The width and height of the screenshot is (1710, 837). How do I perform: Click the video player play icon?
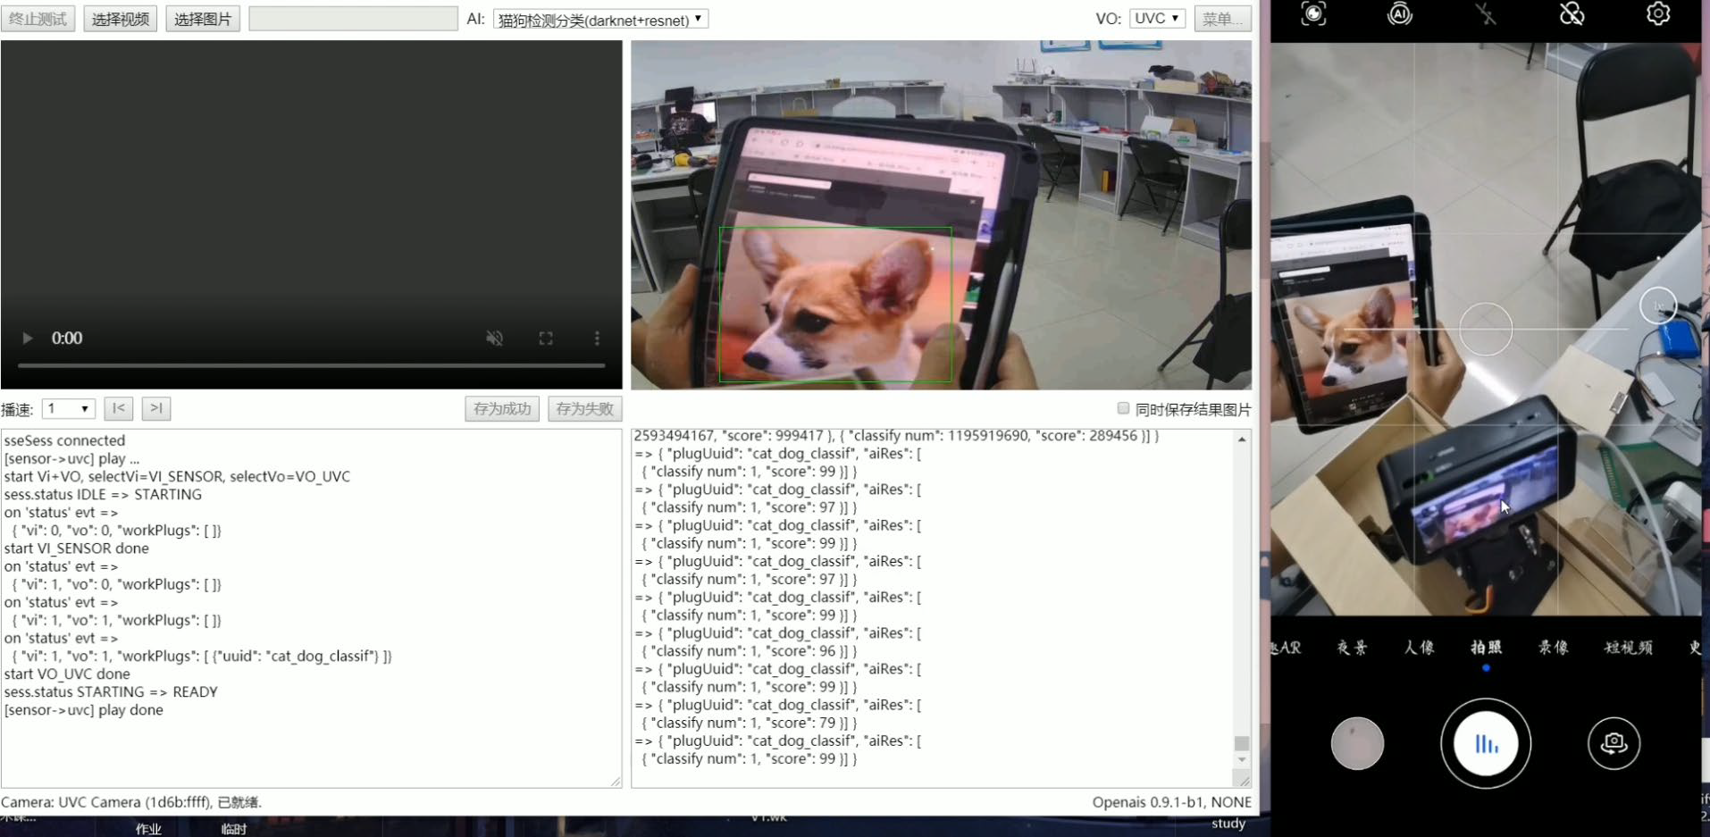[x=27, y=339]
